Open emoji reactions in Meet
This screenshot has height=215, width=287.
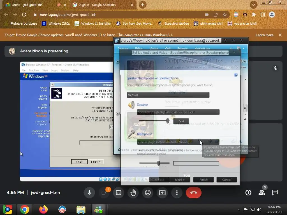tap(148, 193)
